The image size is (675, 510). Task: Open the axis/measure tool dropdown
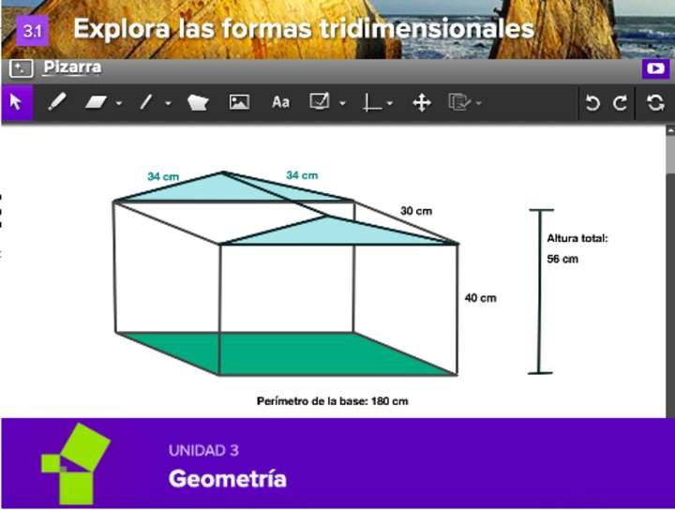tap(390, 104)
